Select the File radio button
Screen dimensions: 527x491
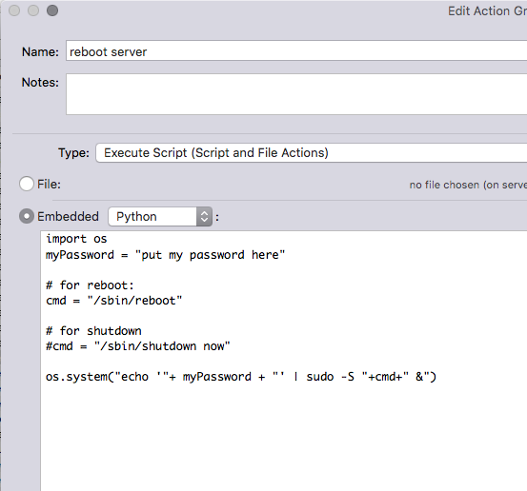(x=27, y=184)
